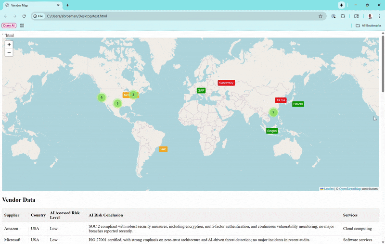Click the extension icon left of Extensions puzzle
The width and height of the screenshot is (385, 244).
(333, 16)
